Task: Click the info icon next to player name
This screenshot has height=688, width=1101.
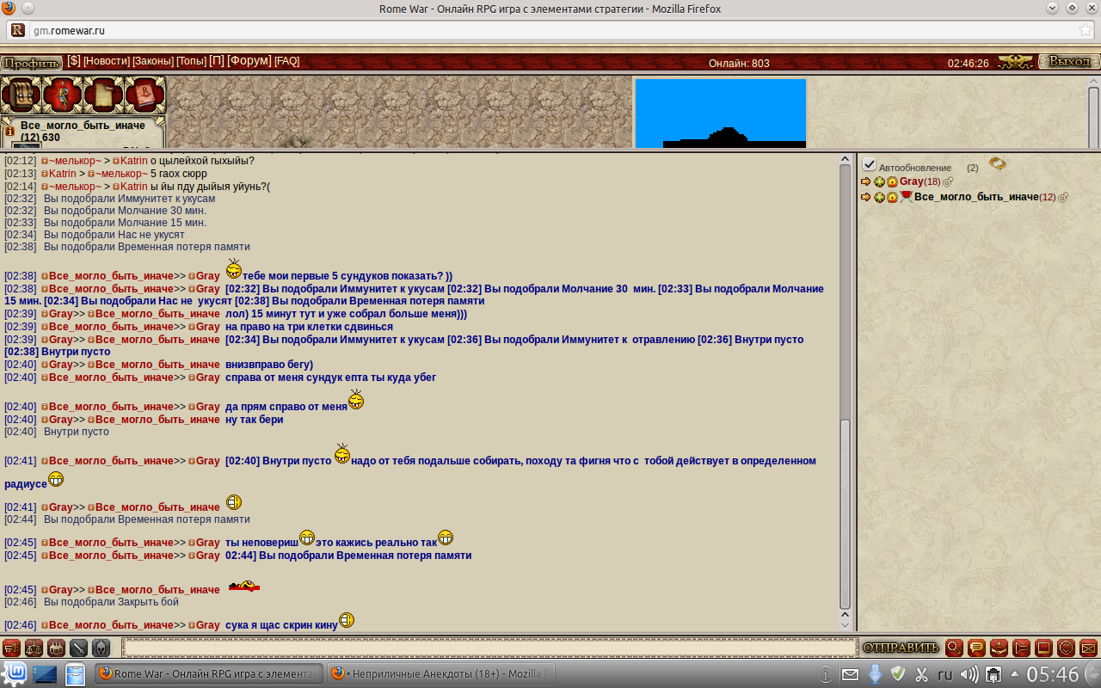Action: click(x=9, y=132)
